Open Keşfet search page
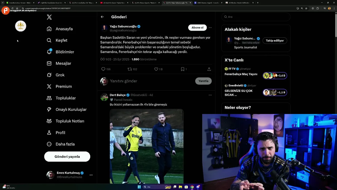Screen dimensions: 337x190 point(57,40)
